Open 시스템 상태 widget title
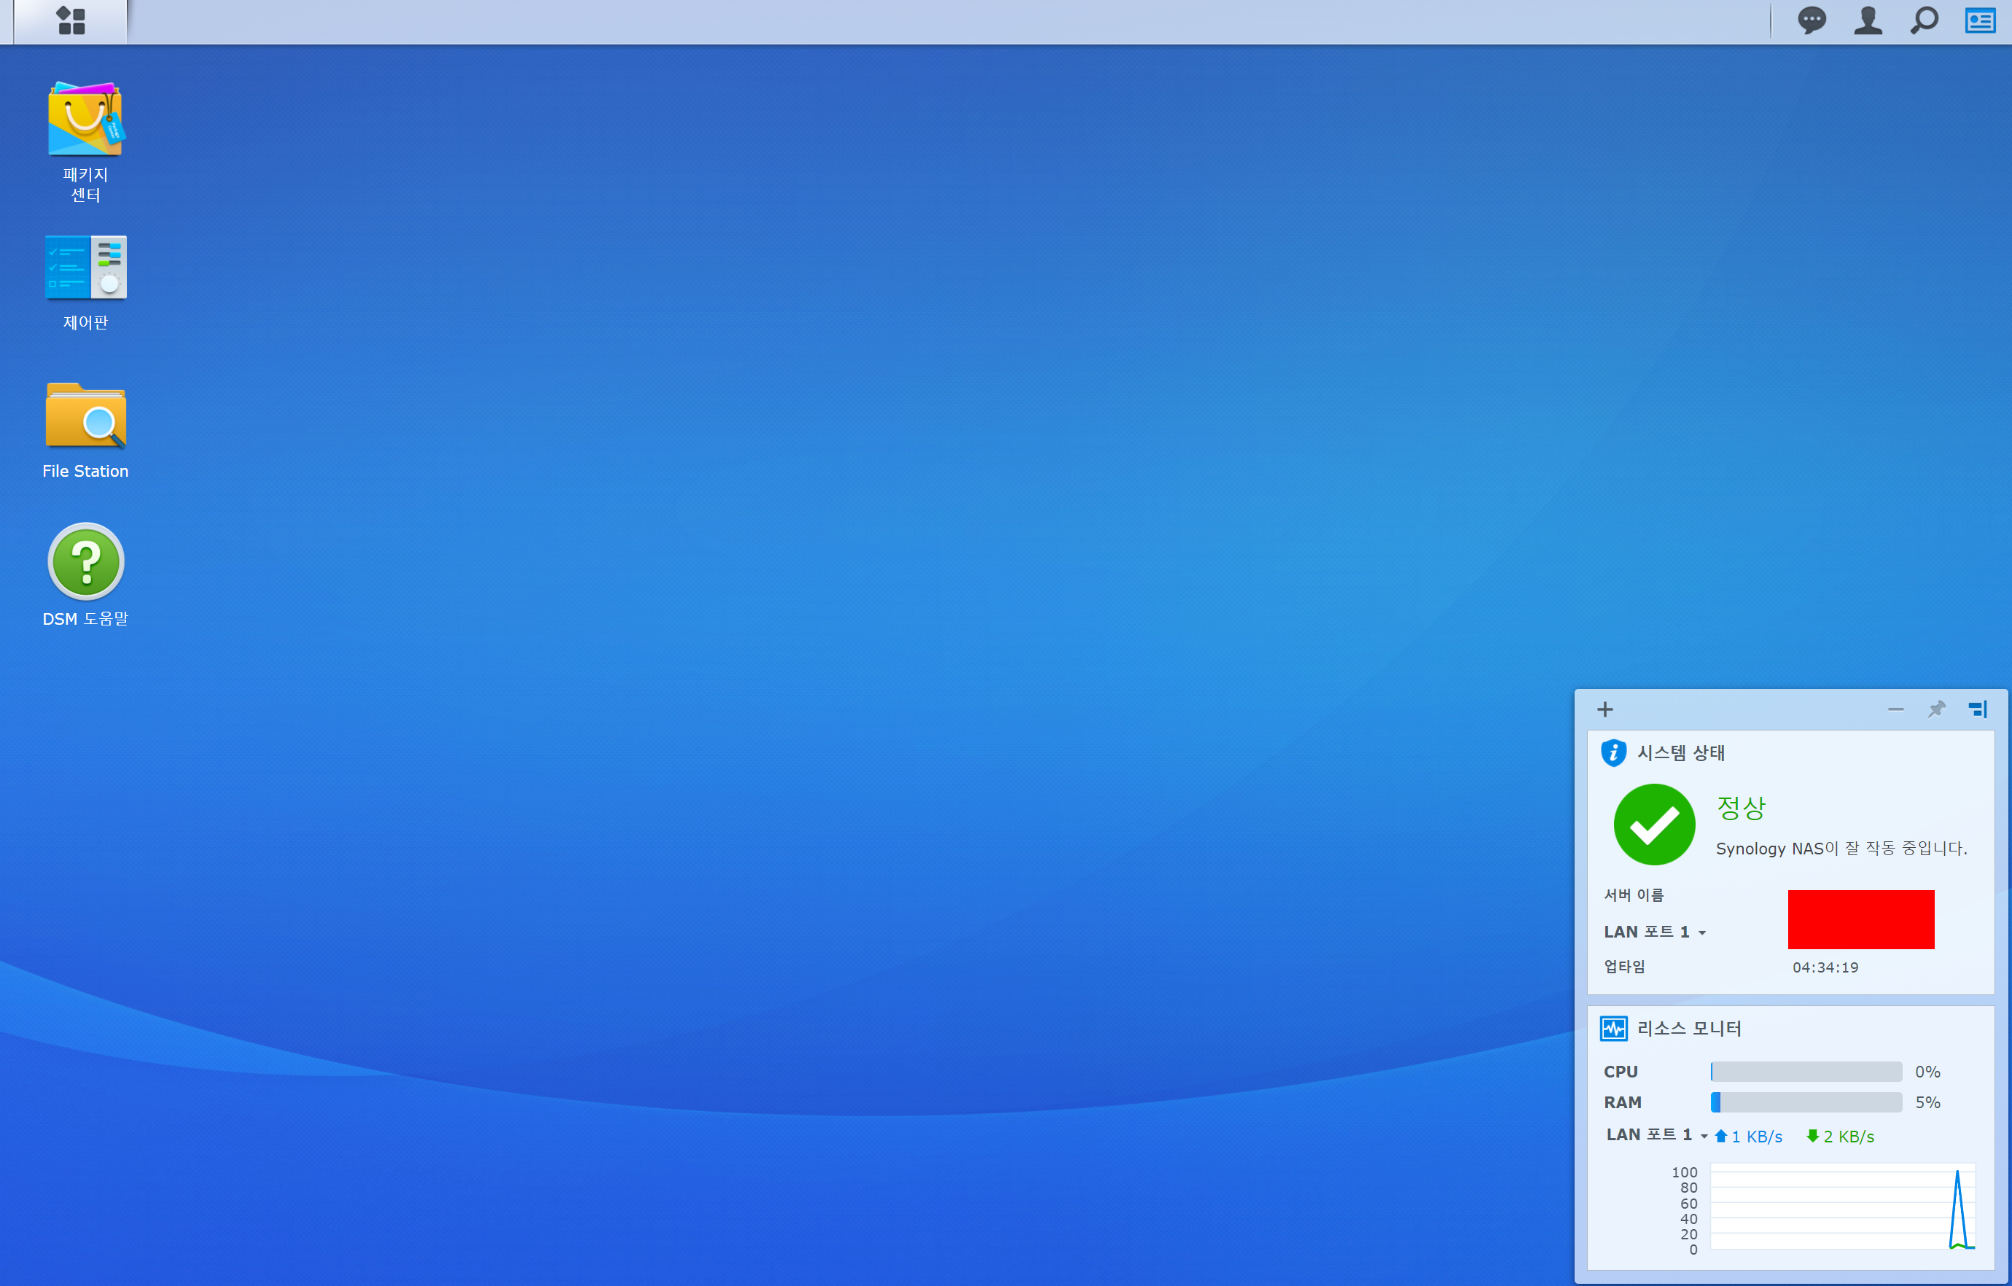The height and width of the screenshot is (1286, 2012). pos(1680,753)
